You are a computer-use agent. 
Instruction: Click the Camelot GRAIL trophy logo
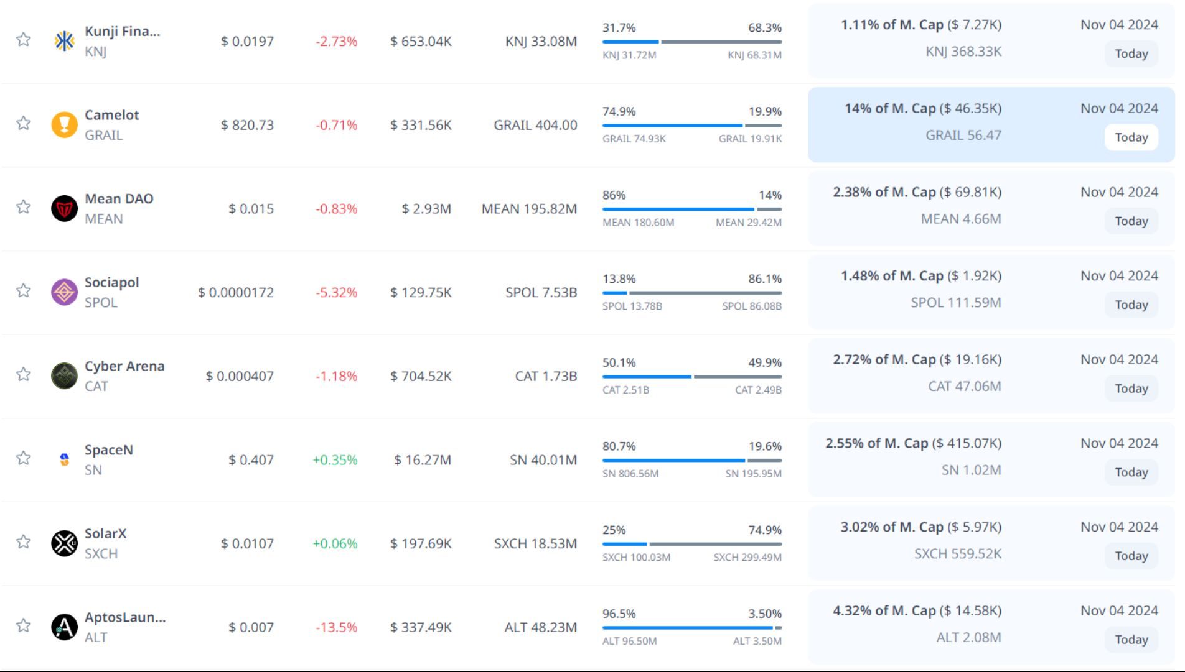[64, 124]
